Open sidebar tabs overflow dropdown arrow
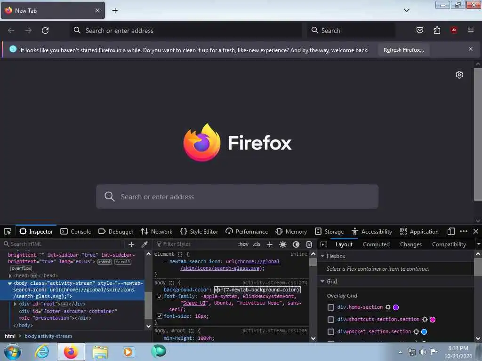This screenshot has width=482, height=361. pyautogui.click(x=478, y=244)
